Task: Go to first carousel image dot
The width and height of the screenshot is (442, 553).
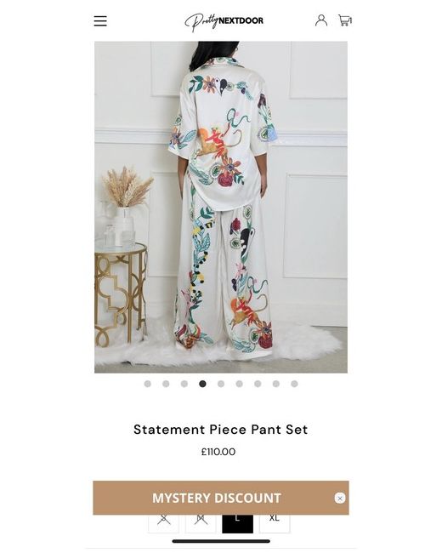Action: point(148,384)
